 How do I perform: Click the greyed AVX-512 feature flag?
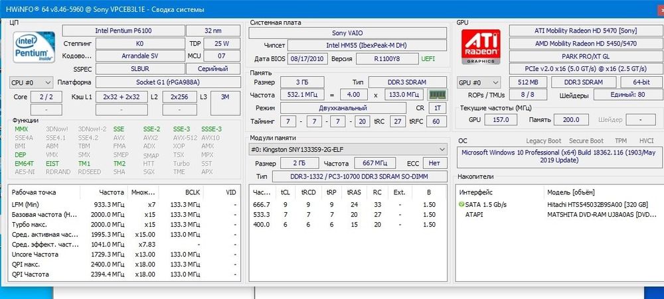click(x=185, y=137)
